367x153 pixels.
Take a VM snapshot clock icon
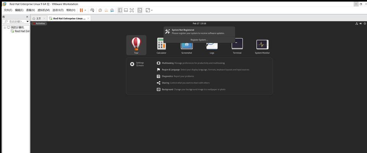tap(100, 10)
